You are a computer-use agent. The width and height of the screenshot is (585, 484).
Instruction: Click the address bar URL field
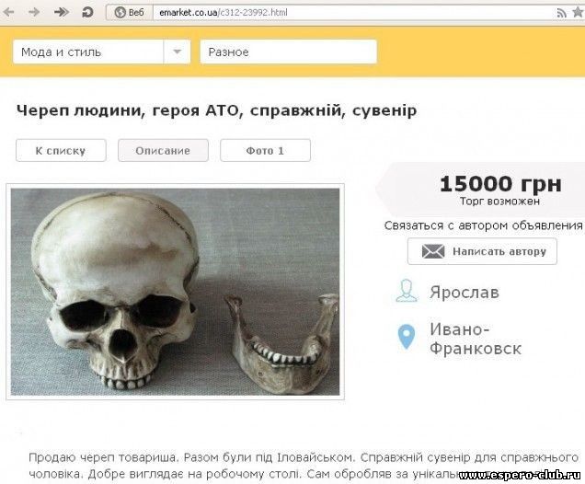tap(352, 12)
